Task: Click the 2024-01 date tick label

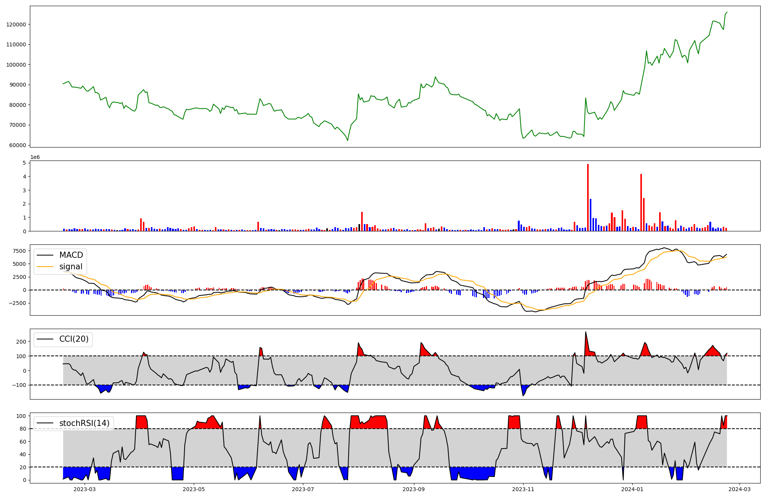Action: (632, 489)
